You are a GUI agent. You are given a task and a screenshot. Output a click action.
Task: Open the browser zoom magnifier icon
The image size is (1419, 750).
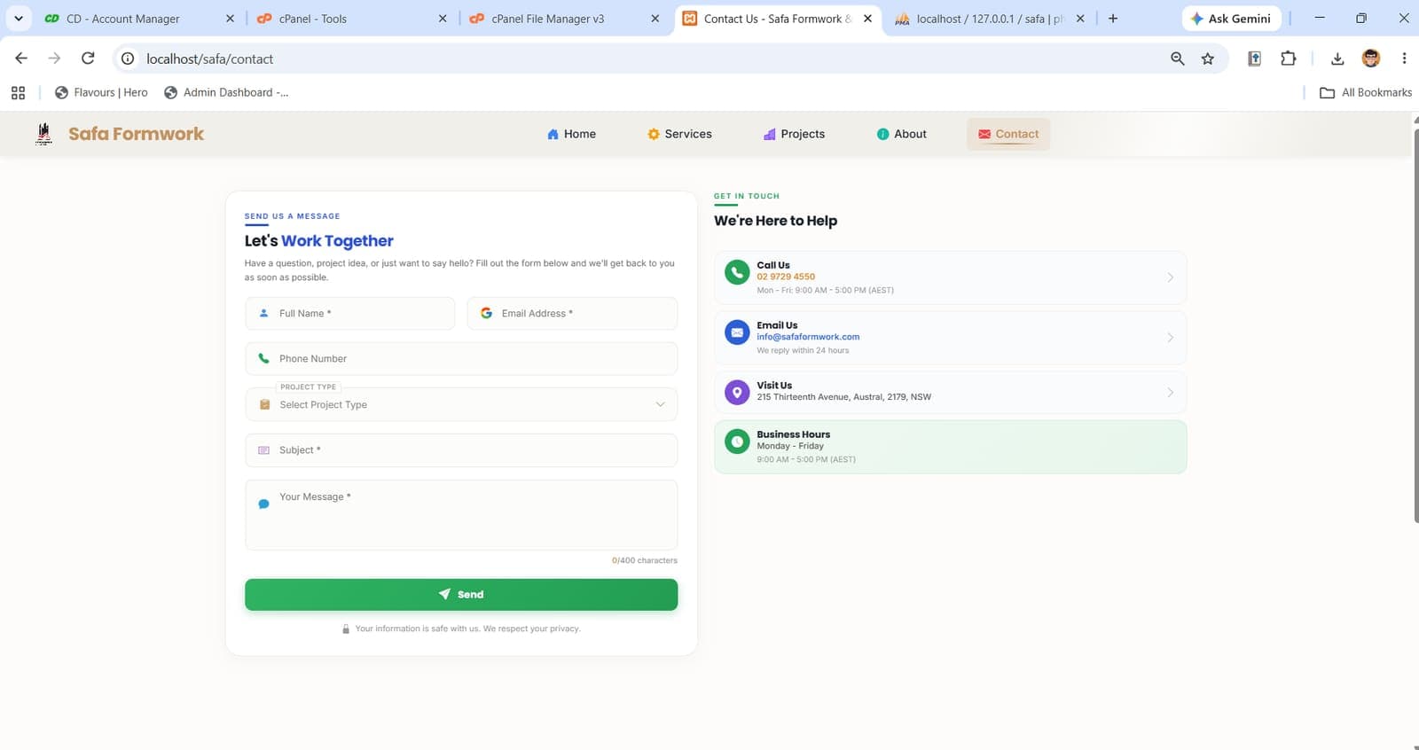(1178, 59)
